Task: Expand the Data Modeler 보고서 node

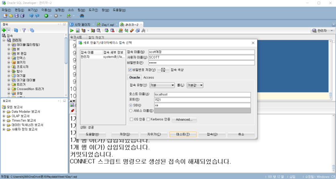Action: (x=4, y=112)
